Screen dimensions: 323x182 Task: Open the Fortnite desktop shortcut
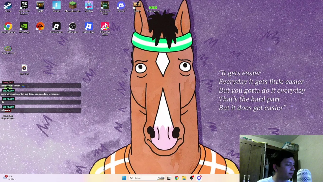(56, 7)
